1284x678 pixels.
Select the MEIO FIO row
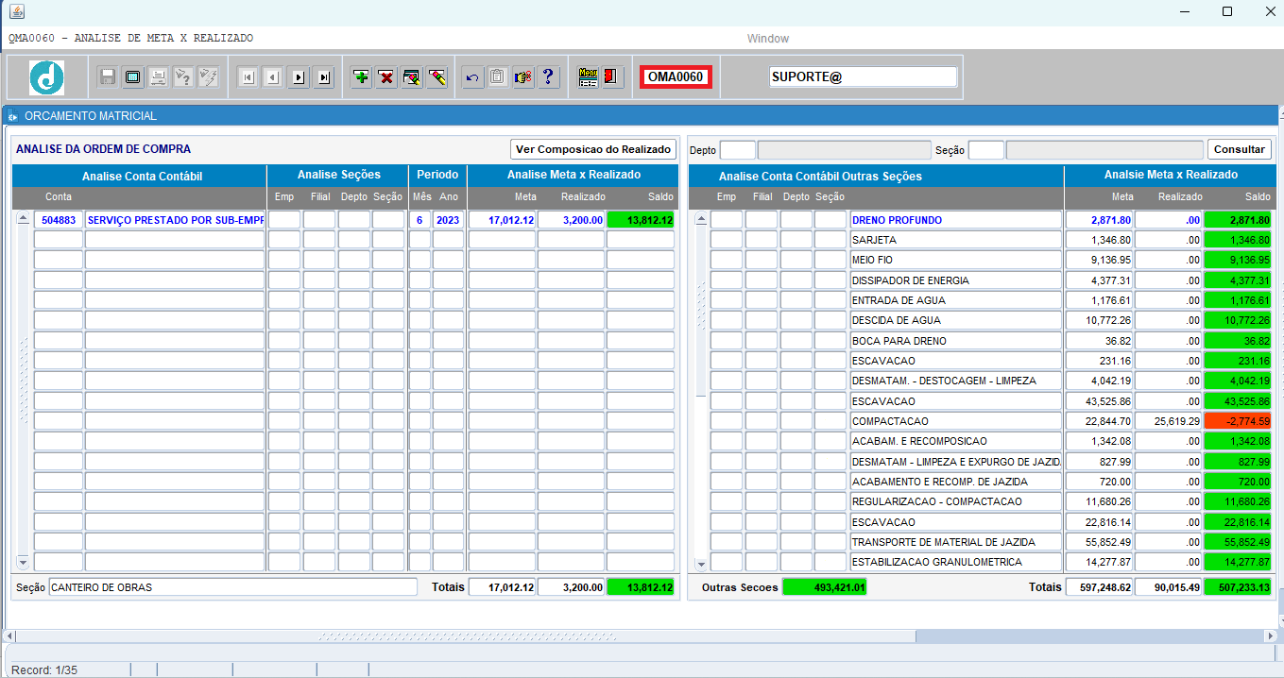tap(956, 260)
